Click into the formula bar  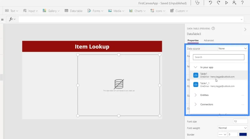(x=129, y=19)
